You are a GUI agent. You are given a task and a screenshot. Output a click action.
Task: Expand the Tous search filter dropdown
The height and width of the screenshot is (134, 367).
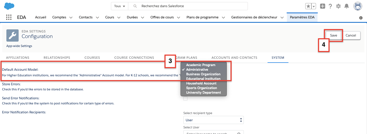tap(120, 6)
